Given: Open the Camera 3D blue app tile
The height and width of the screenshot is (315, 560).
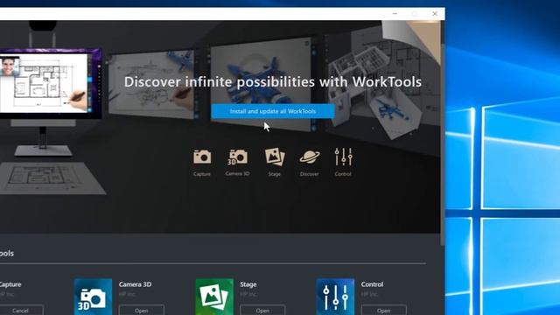Looking at the screenshot, I should pyautogui.click(x=93, y=297).
